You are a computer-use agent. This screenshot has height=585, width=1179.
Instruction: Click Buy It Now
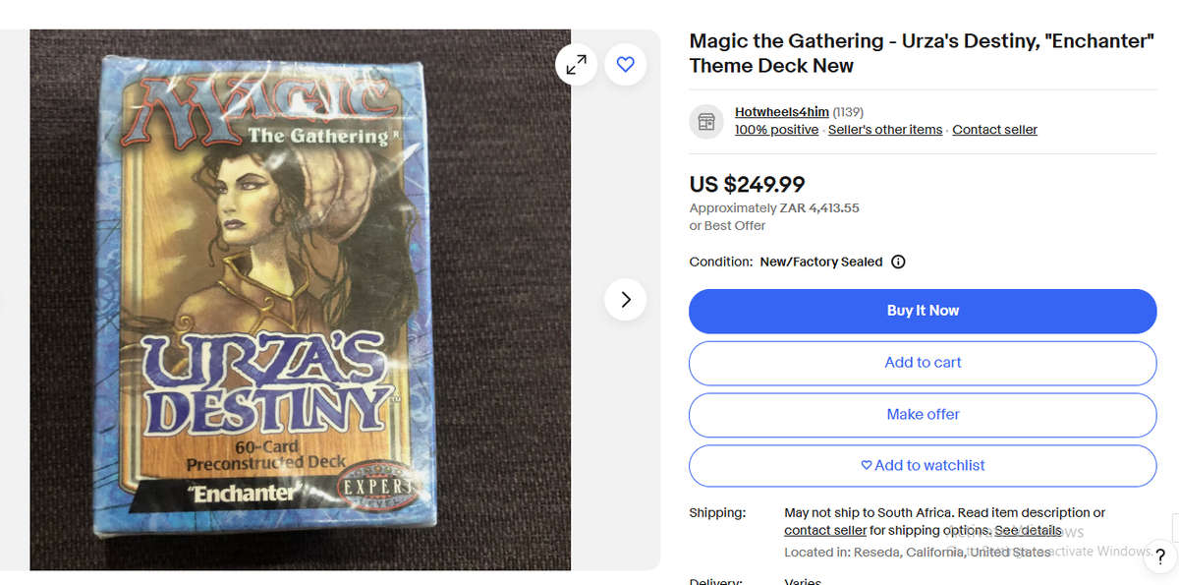[923, 311]
